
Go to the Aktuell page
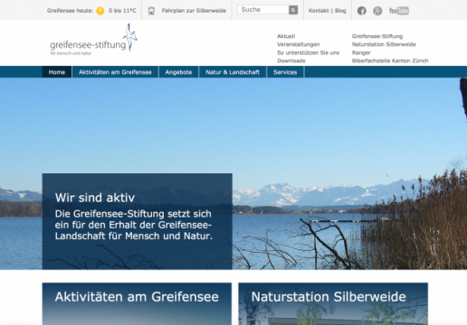(x=286, y=36)
